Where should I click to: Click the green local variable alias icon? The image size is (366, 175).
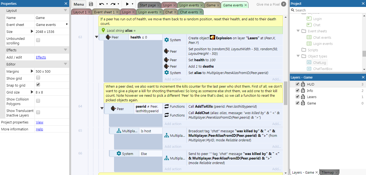[103, 30]
